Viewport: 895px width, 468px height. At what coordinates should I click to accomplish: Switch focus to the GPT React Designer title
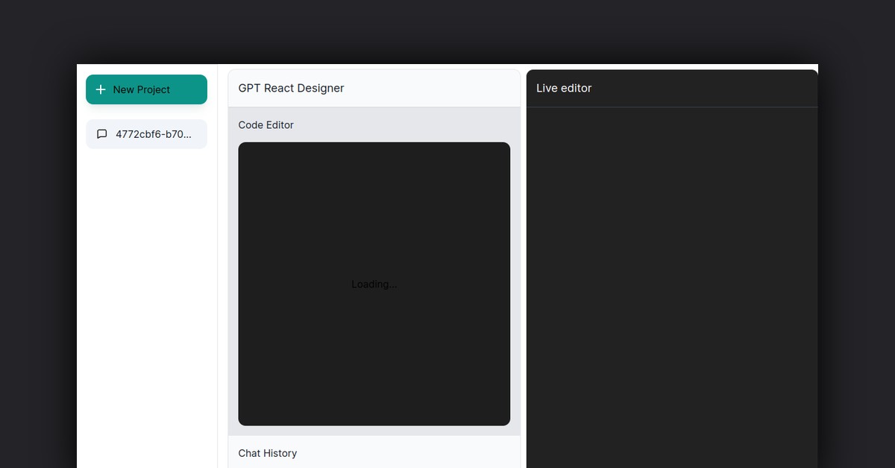coord(291,88)
